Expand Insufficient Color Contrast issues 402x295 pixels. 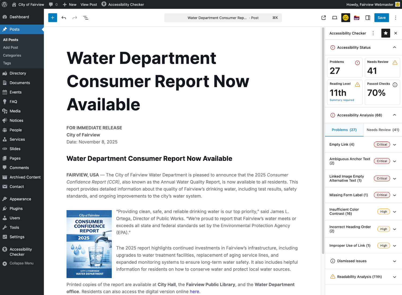coord(363,212)
